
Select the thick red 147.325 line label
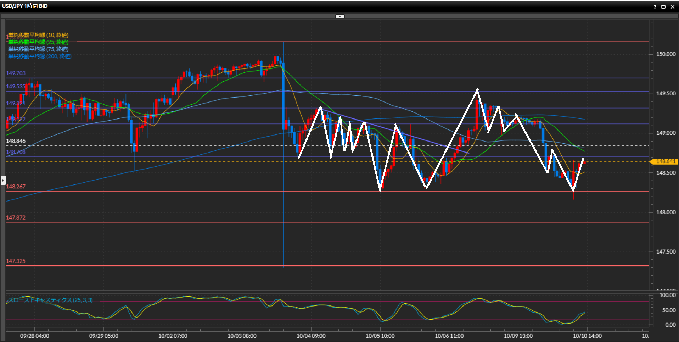pyautogui.click(x=16, y=261)
